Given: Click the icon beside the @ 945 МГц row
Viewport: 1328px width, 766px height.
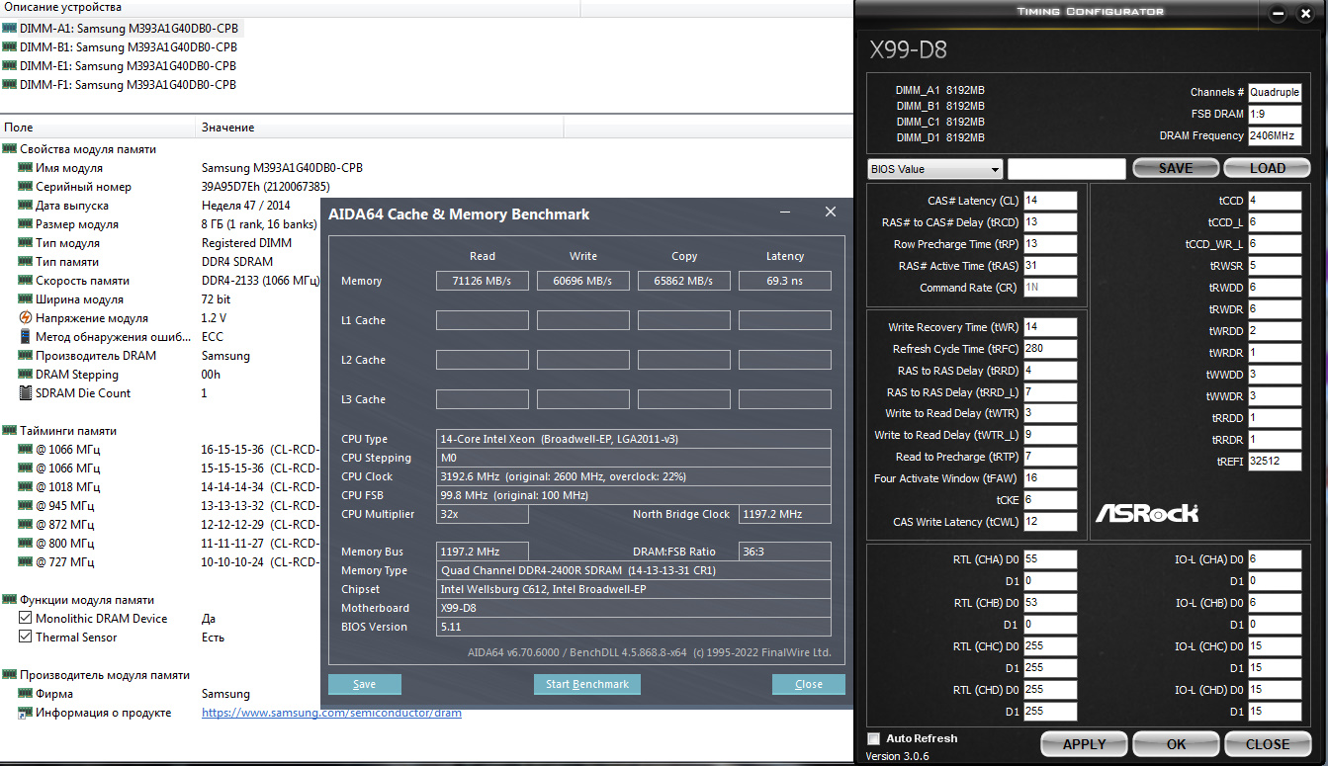Looking at the screenshot, I should click(26, 506).
